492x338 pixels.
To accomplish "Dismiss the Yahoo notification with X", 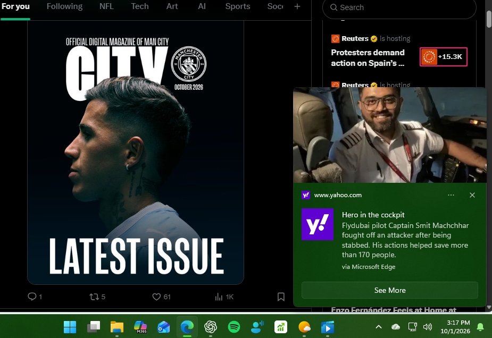I will (472, 195).
